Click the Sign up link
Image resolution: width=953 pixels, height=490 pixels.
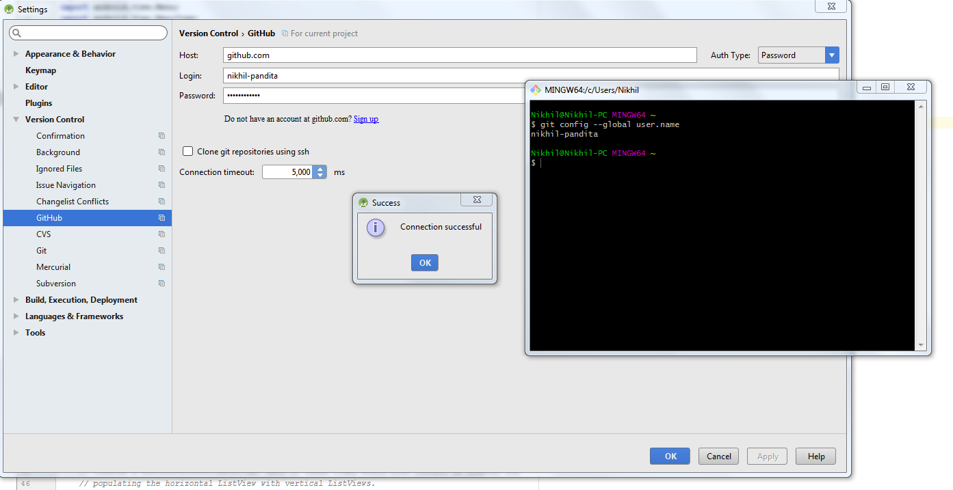pos(366,119)
